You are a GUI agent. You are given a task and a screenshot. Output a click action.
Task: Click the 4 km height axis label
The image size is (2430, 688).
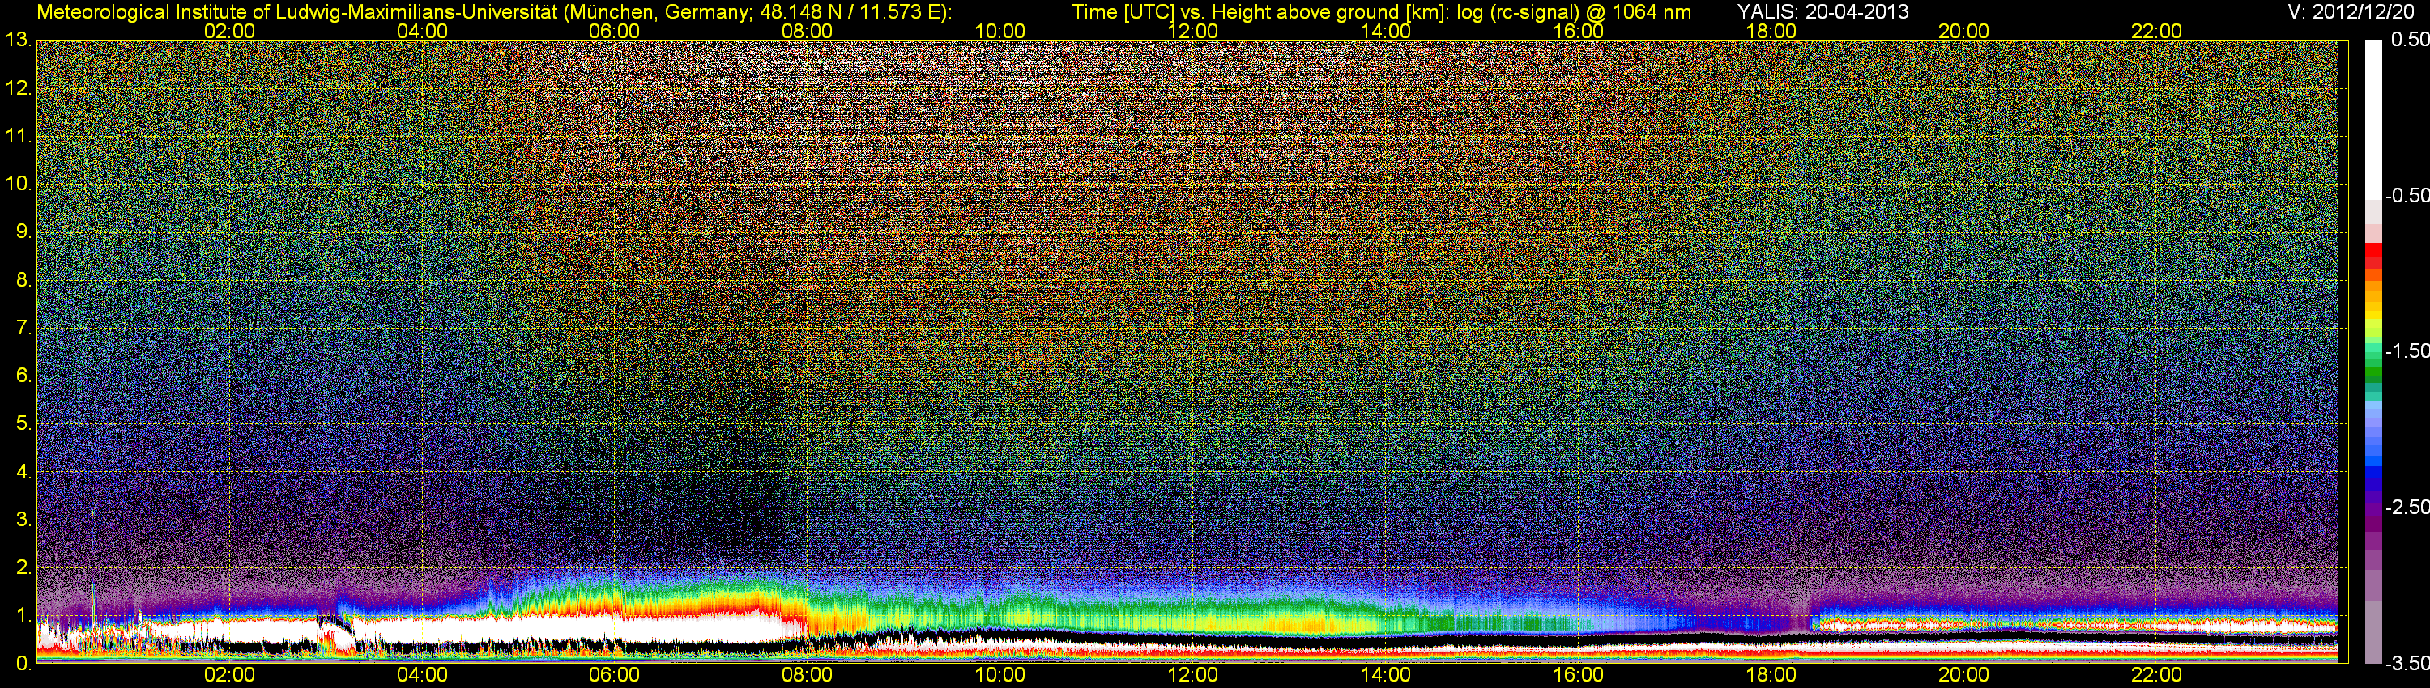click(23, 471)
